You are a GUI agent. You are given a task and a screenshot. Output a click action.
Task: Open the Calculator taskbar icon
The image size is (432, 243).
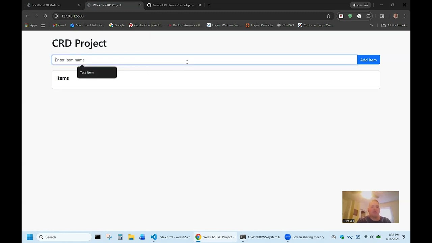point(120,237)
